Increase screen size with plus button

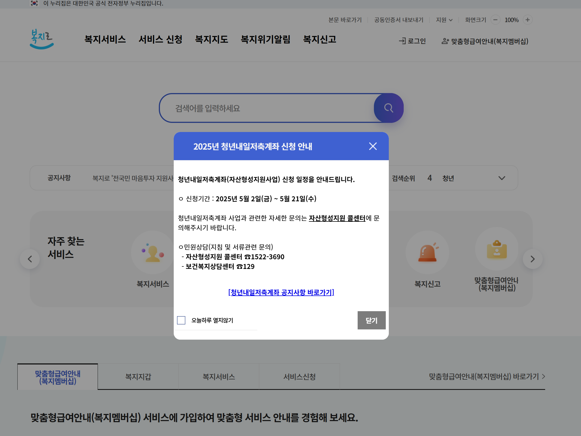click(x=528, y=20)
